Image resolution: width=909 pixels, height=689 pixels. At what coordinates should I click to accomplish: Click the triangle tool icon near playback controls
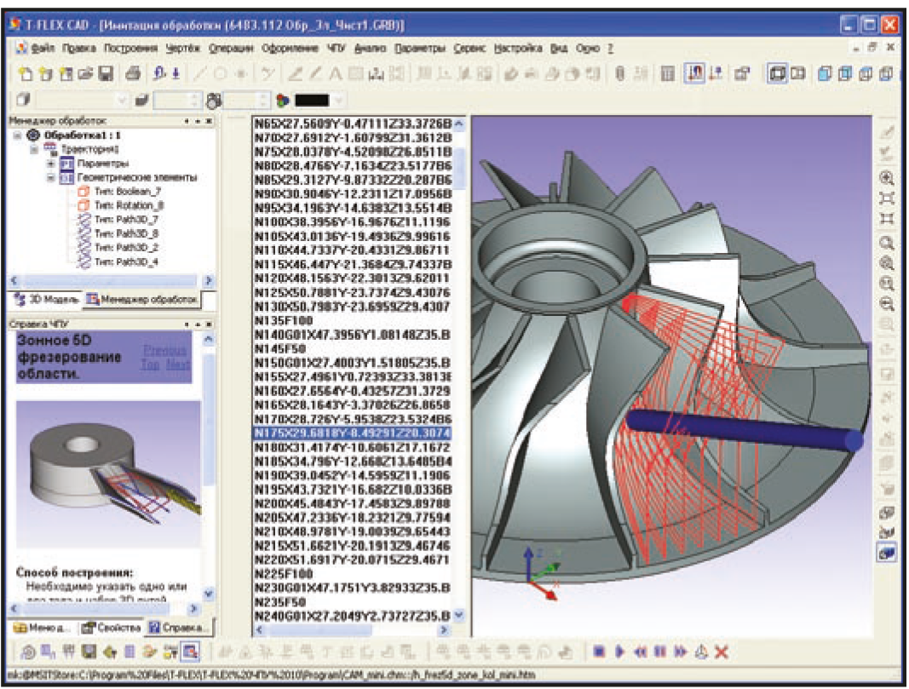click(701, 652)
